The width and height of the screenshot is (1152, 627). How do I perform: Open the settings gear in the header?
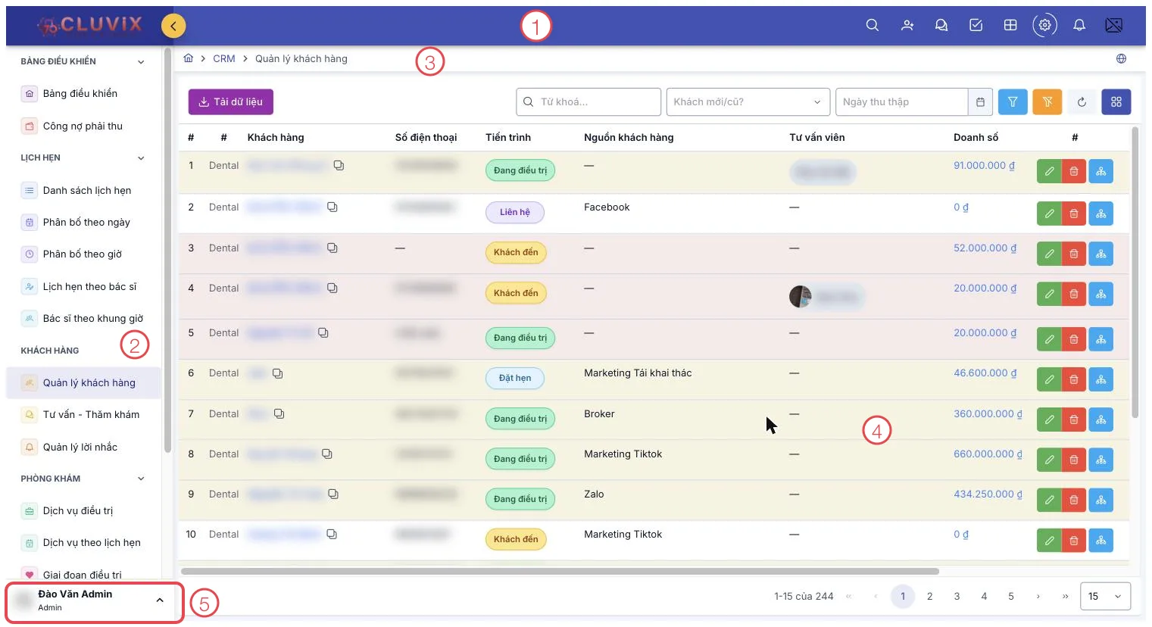(x=1045, y=25)
